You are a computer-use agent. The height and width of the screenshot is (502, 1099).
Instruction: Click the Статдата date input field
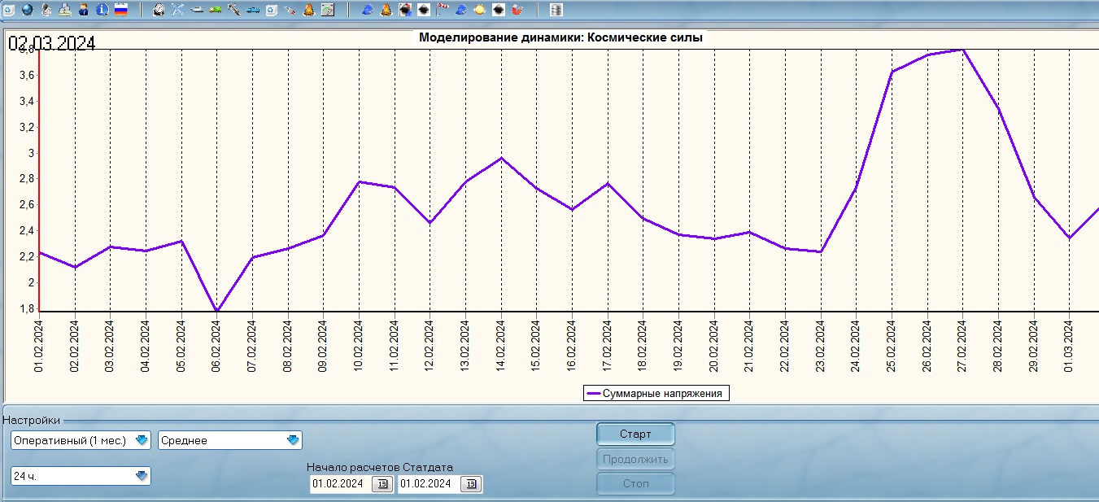[x=427, y=484]
